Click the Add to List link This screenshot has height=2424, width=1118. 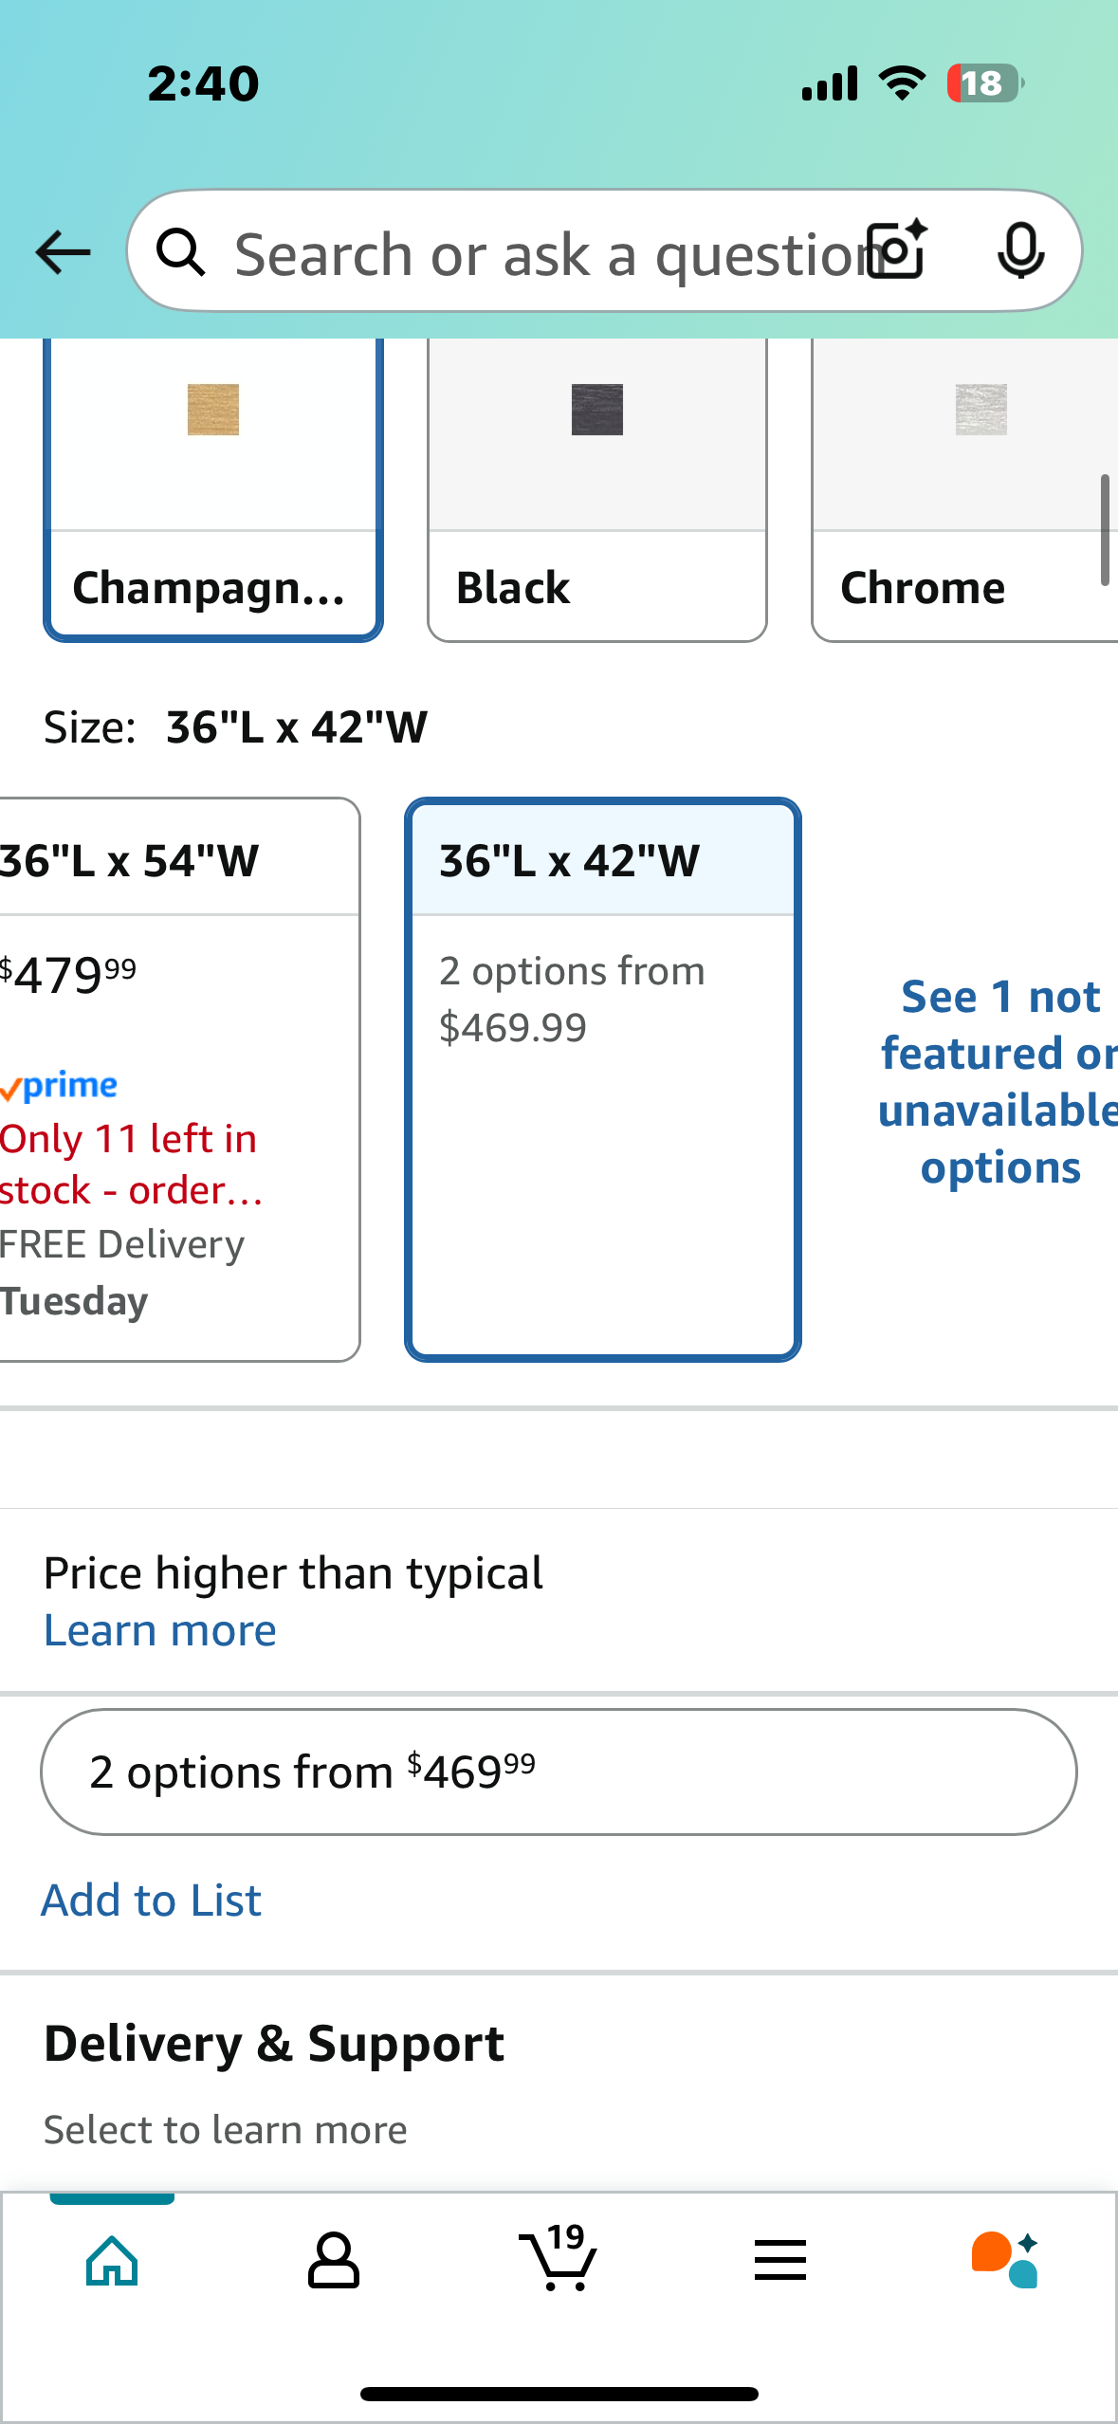[151, 1900]
